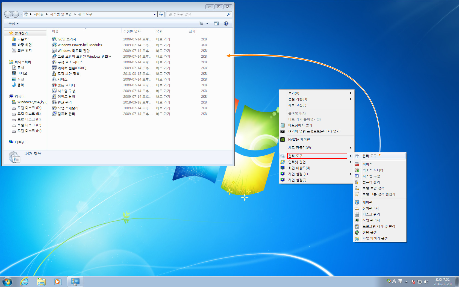This screenshot has height=287, width=459.
Task: Choose 메모장에서 열기 in context menu
Action: click(x=316, y=125)
